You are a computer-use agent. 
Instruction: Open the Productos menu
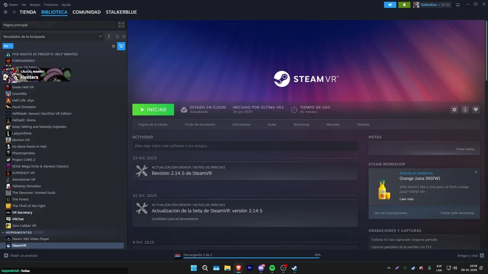tap(51, 5)
